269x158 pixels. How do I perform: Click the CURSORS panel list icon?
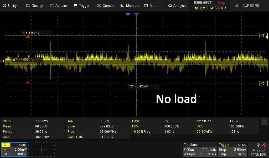click(x=236, y=6)
